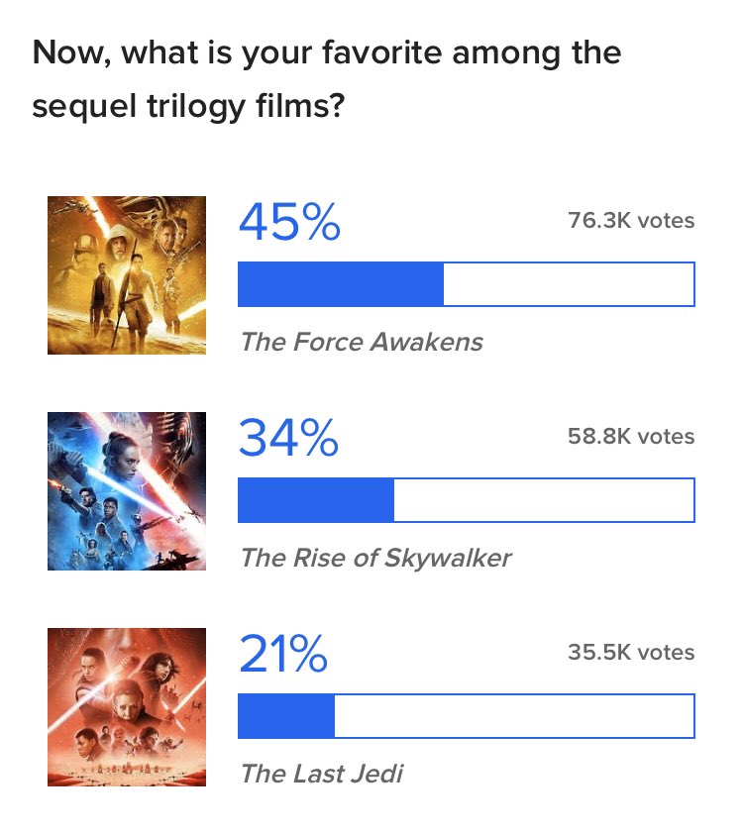Image resolution: width=743 pixels, height=834 pixels.
Task: Click the 35.5K votes count
Action: pos(631,652)
